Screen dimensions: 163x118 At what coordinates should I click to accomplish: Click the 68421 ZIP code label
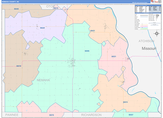(92, 31)
